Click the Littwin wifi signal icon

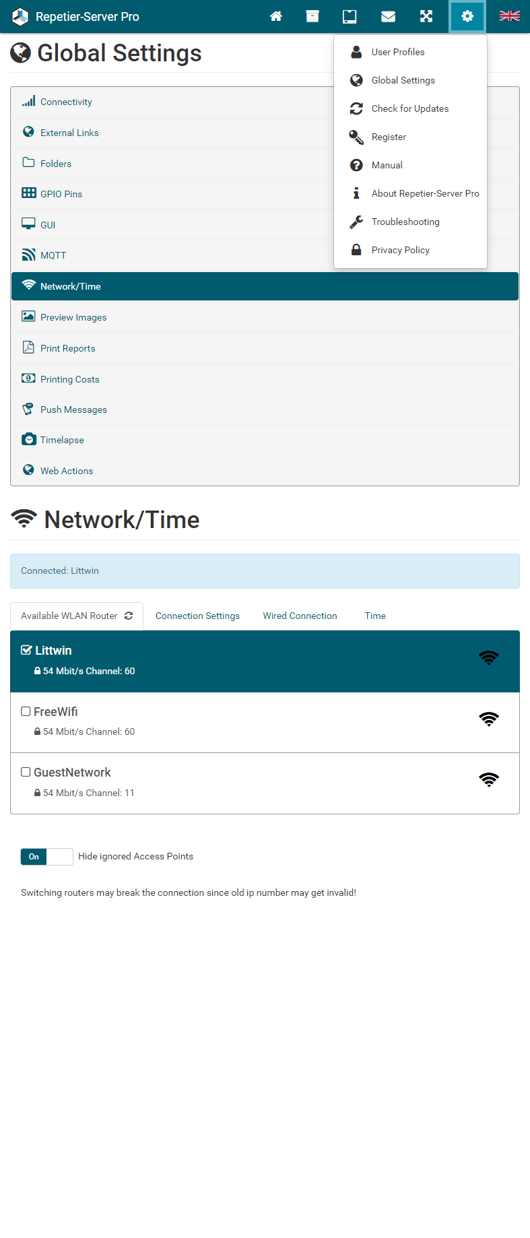[x=489, y=658]
